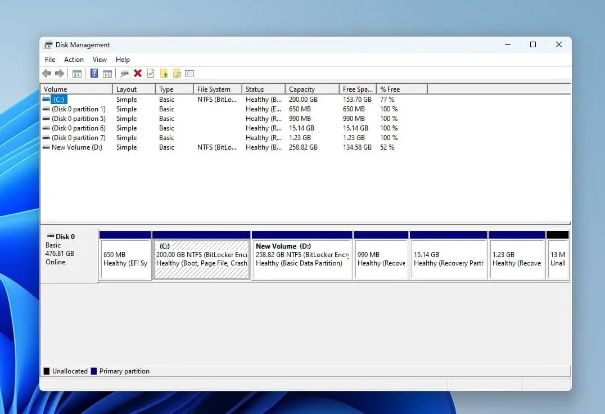
Task: Open the View menu
Action: point(100,60)
